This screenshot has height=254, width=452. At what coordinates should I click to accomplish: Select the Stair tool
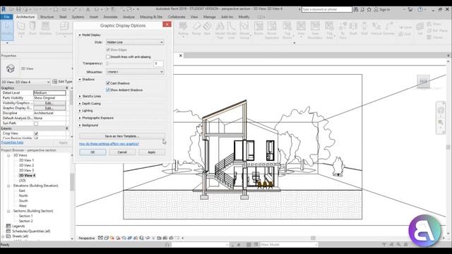207,29
